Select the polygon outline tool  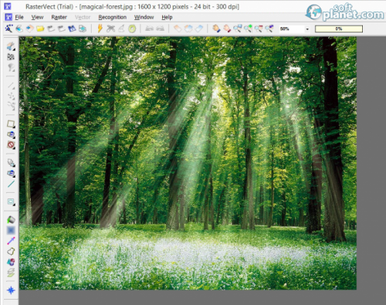tap(11, 252)
